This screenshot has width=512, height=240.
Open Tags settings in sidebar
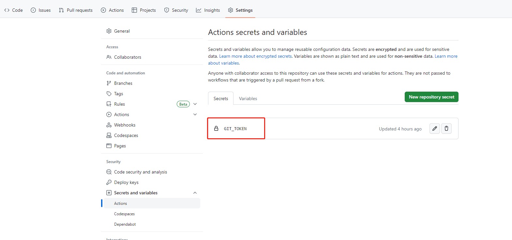[118, 94]
